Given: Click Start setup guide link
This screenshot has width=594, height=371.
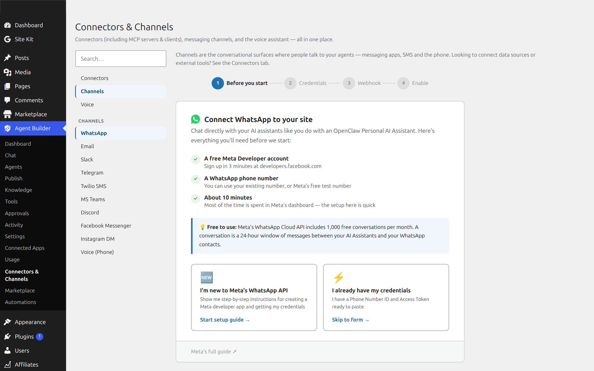Looking at the screenshot, I should tap(225, 320).
